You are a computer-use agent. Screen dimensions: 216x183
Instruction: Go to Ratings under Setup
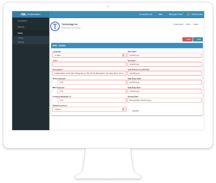pos(21,42)
